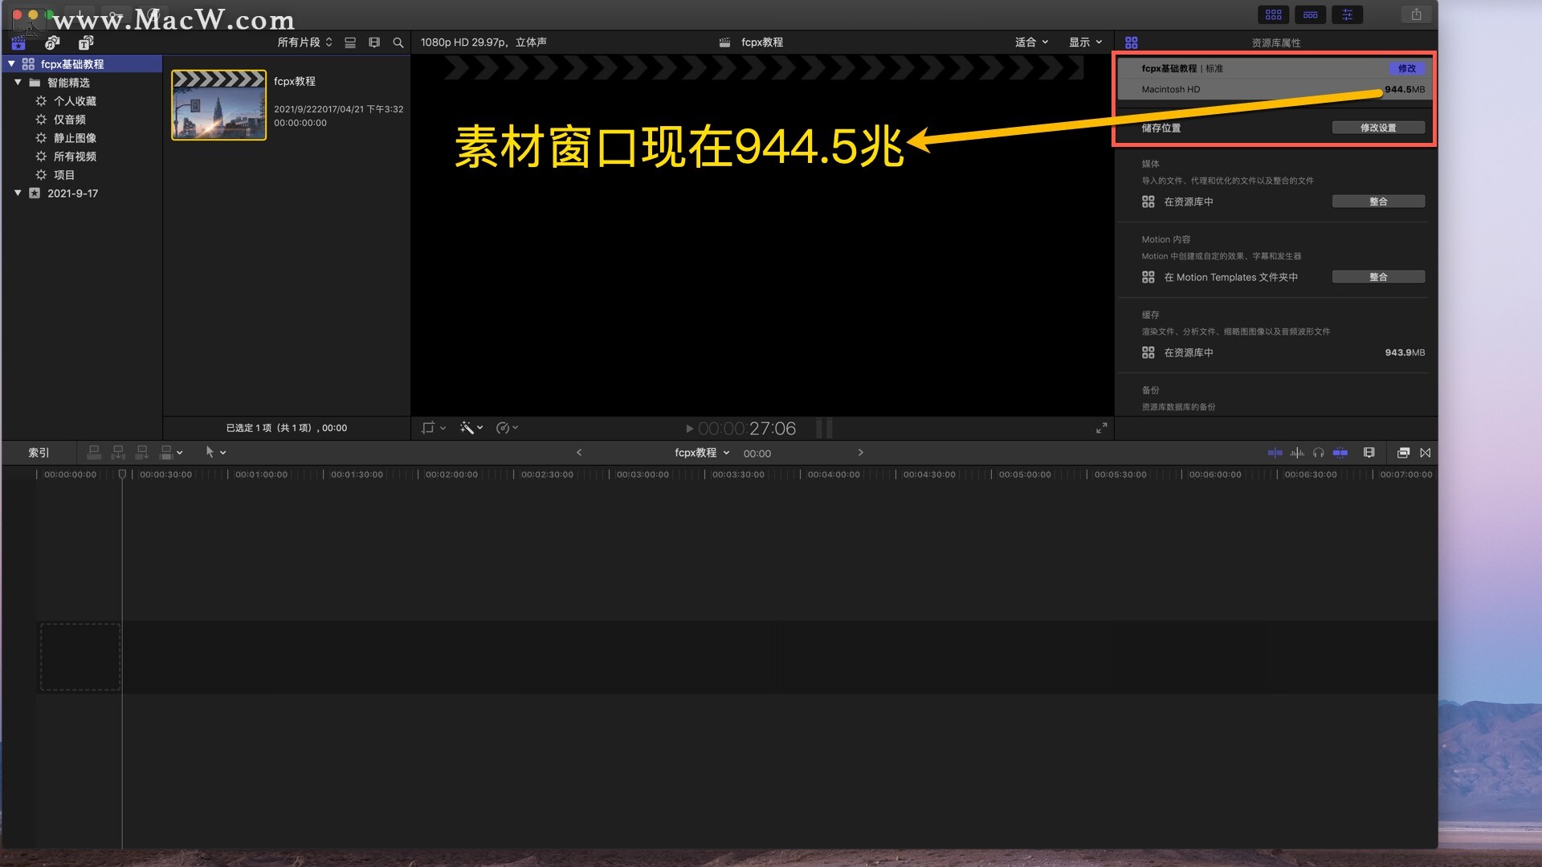Collapse the 智能精选 folder
1542x867 pixels.
coord(18,82)
